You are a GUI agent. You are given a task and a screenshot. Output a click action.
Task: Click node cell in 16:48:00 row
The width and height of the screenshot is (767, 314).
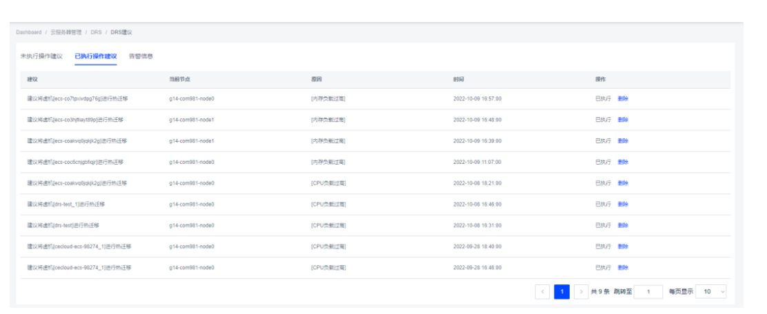coord(192,120)
